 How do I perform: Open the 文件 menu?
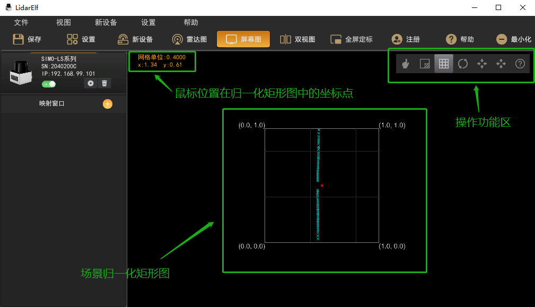point(21,22)
